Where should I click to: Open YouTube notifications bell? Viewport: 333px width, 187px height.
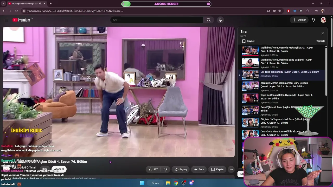pyautogui.click(x=313, y=20)
